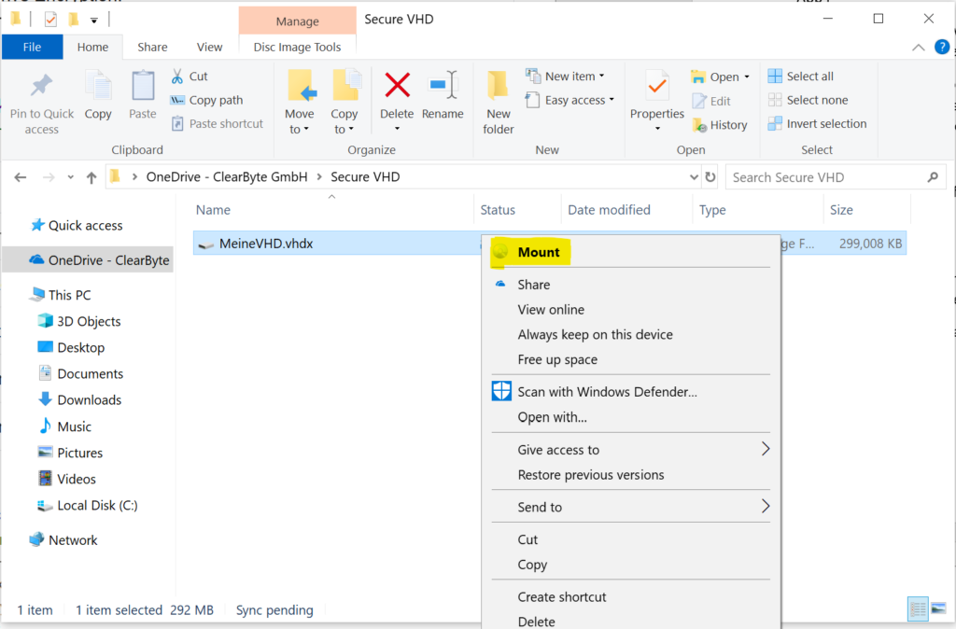
Task: Open the address bar history dropdown
Action: tap(693, 177)
